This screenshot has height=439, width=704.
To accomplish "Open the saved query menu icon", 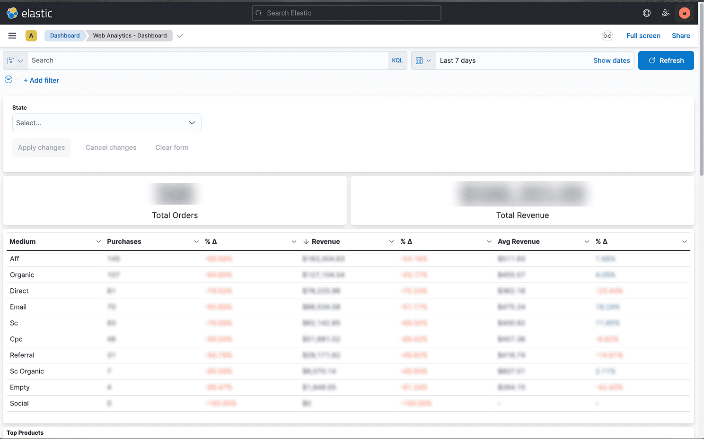I will pos(15,60).
